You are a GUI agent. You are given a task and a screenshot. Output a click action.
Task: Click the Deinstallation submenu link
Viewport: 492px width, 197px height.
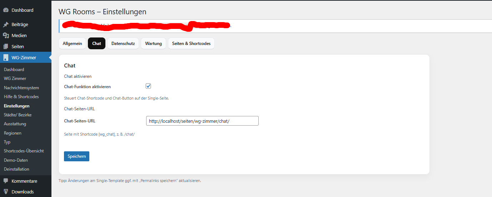click(x=16, y=169)
